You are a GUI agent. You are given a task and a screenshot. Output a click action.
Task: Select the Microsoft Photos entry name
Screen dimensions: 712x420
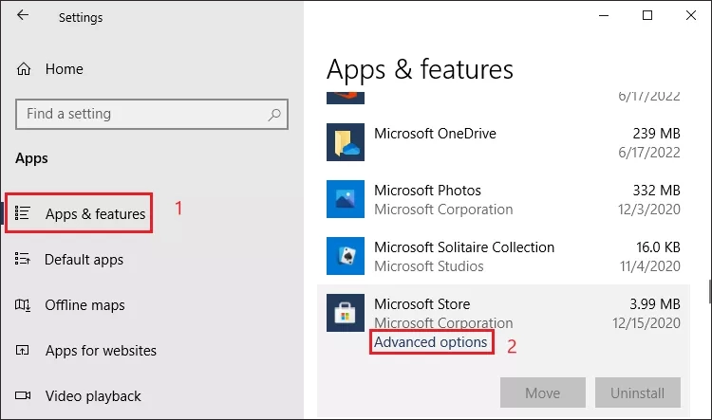427,191
